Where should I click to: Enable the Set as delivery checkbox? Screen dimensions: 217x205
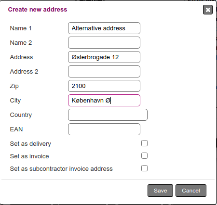144,143
